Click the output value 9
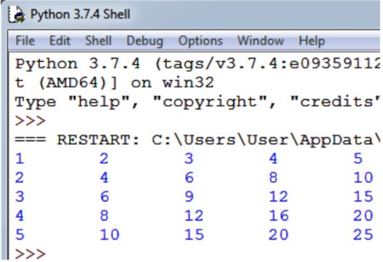 (190, 197)
